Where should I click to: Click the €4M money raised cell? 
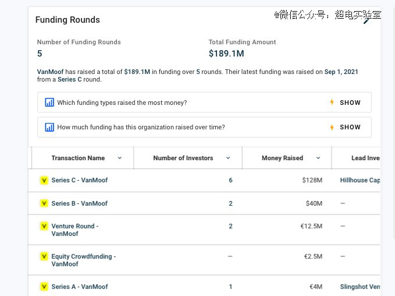pos(316,287)
